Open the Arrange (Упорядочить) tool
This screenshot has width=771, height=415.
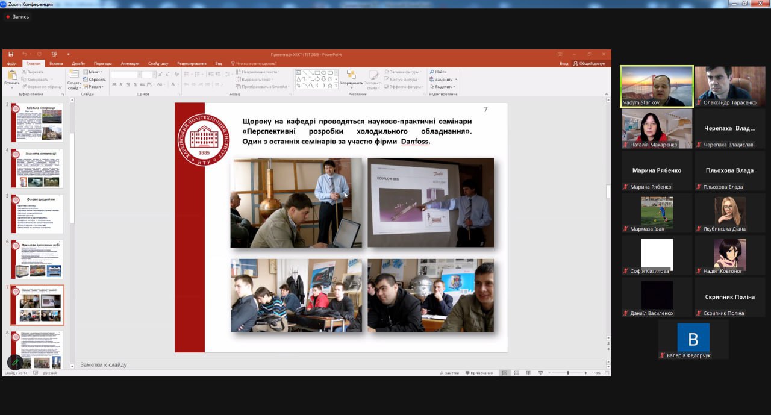pos(351,78)
